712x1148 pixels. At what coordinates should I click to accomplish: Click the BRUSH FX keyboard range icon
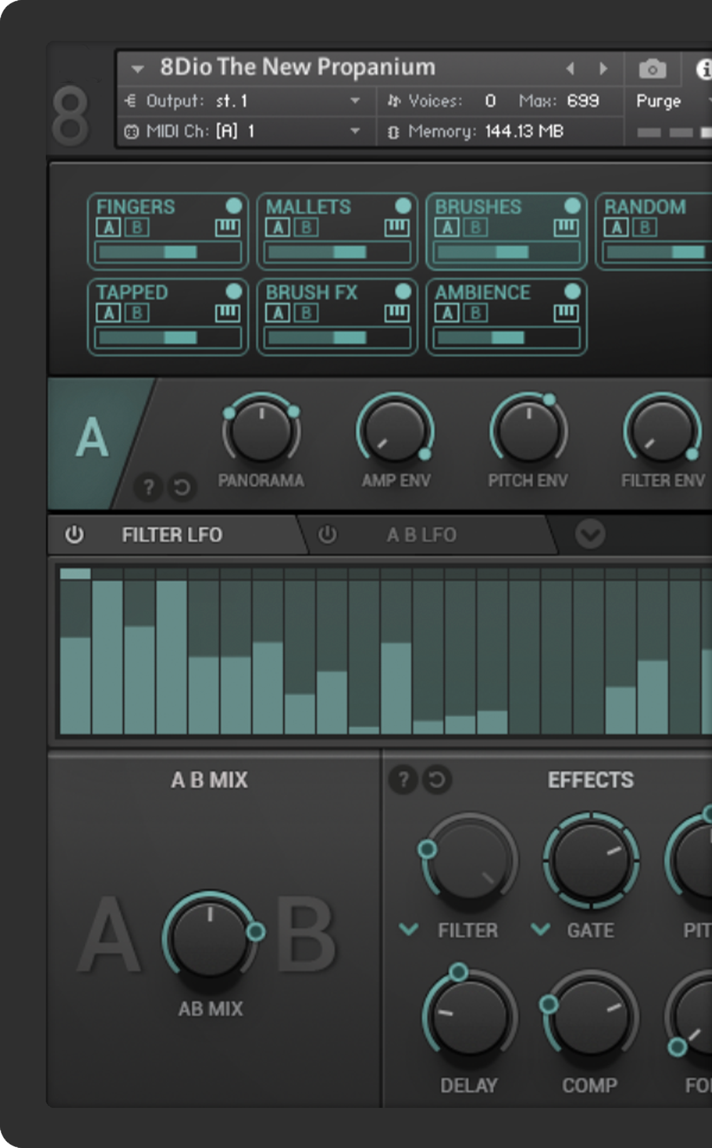click(x=396, y=312)
